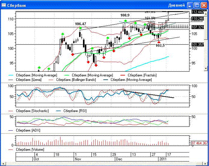Click the Сбербанк window title icon
The width and height of the screenshot is (209, 166).
coord(4,5)
